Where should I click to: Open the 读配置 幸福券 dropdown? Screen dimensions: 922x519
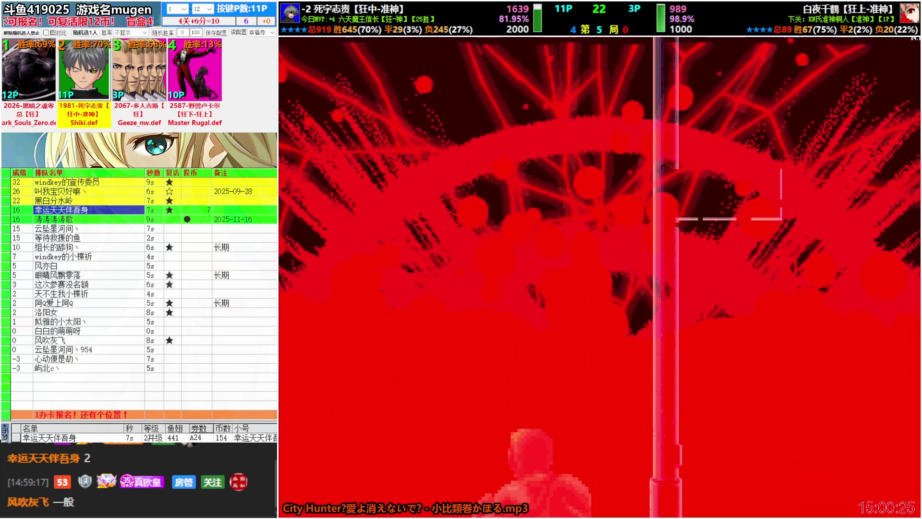pos(262,33)
